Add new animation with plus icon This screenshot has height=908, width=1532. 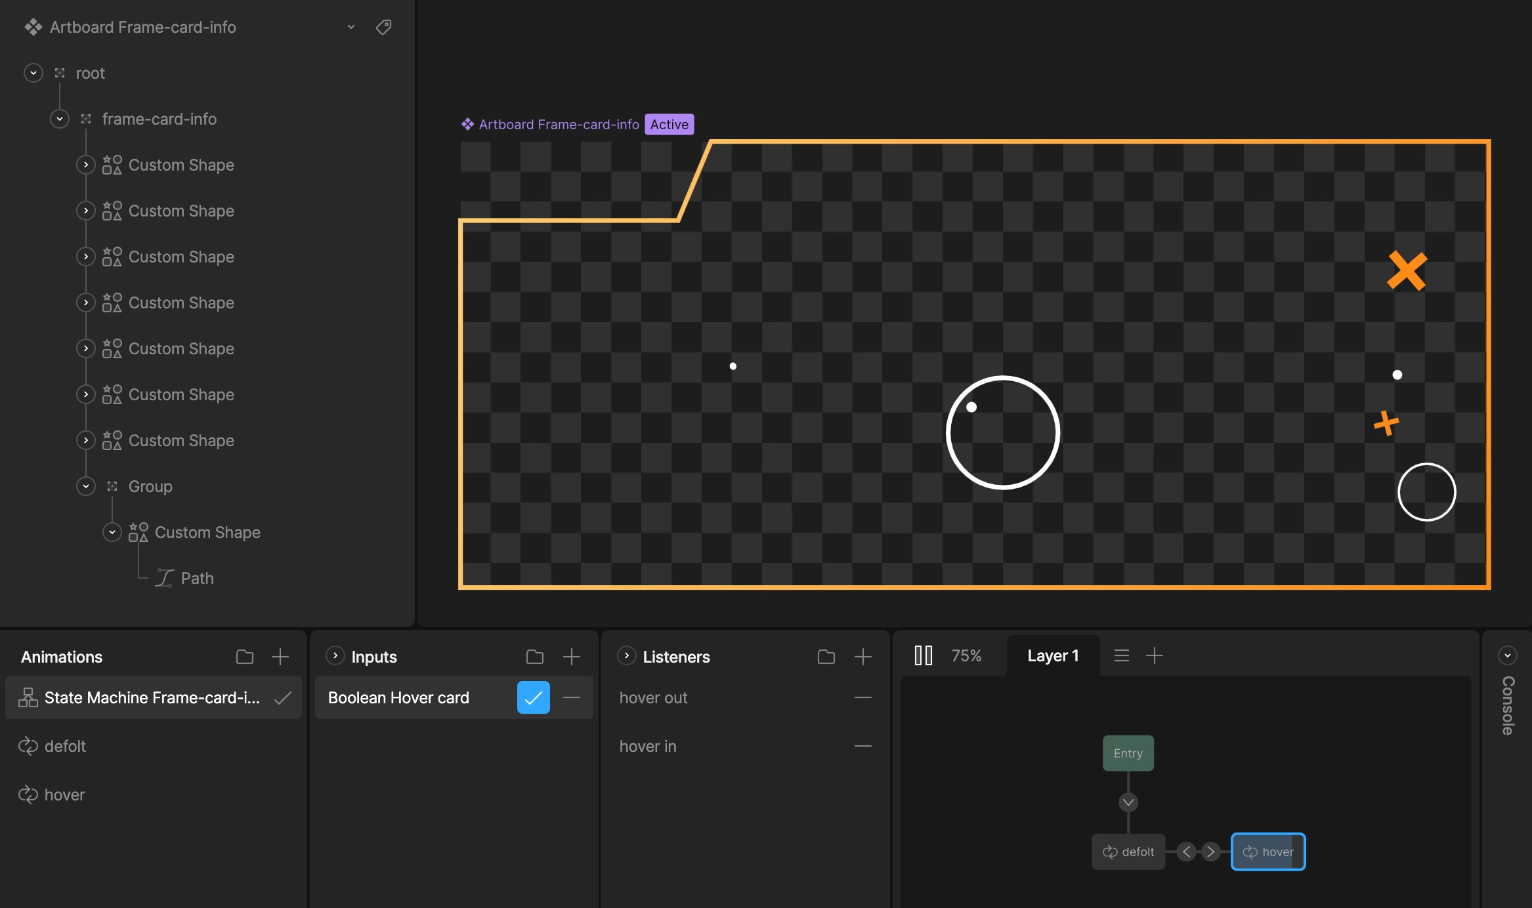(280, 657)
